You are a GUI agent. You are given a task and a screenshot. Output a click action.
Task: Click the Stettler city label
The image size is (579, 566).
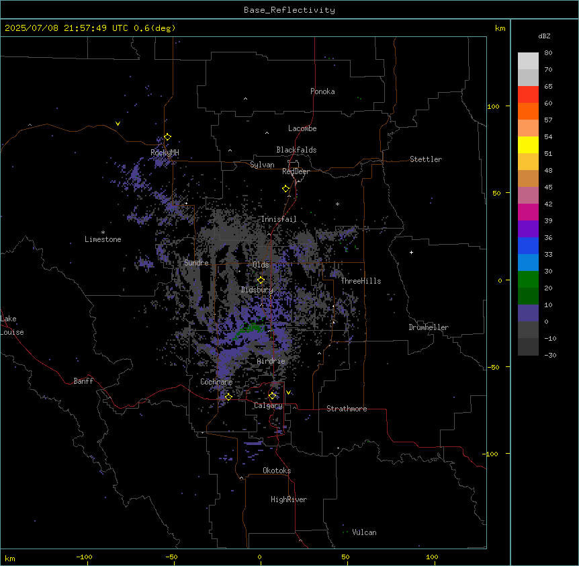(426, 159)
